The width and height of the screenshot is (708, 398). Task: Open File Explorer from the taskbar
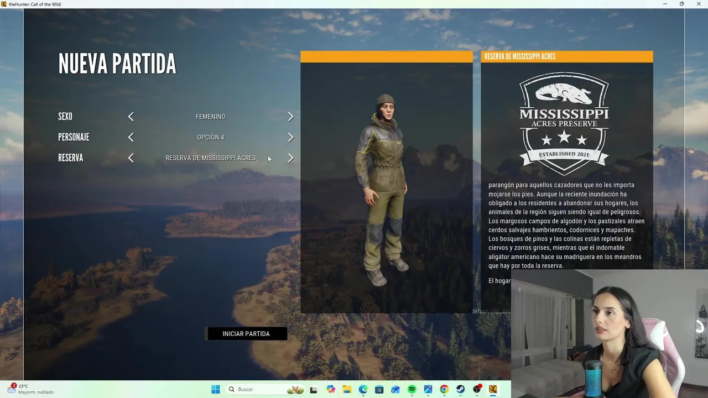pos(347,389)
